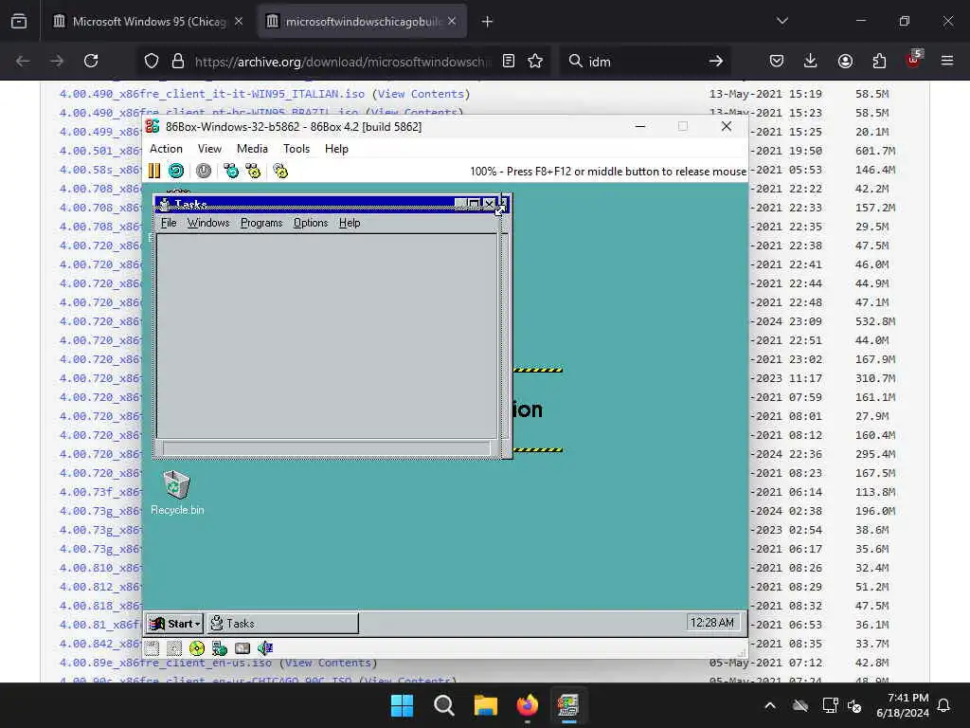Open new Firefox tab
Screen dimensions: 970x728
pos(487,22)
